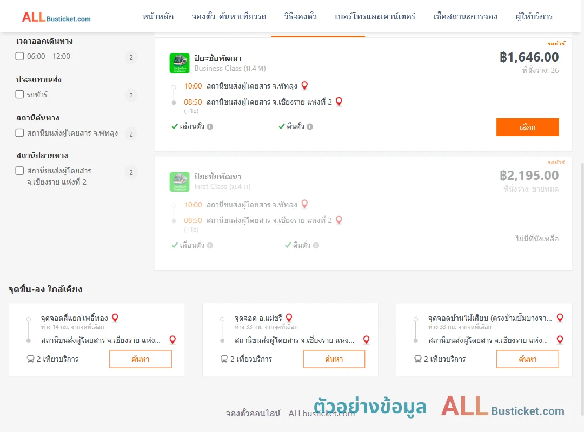This screenshot has height=432, width=584.
Task: Show map pin for Business Class เชียงราย arrival
Action: (339, 102)
